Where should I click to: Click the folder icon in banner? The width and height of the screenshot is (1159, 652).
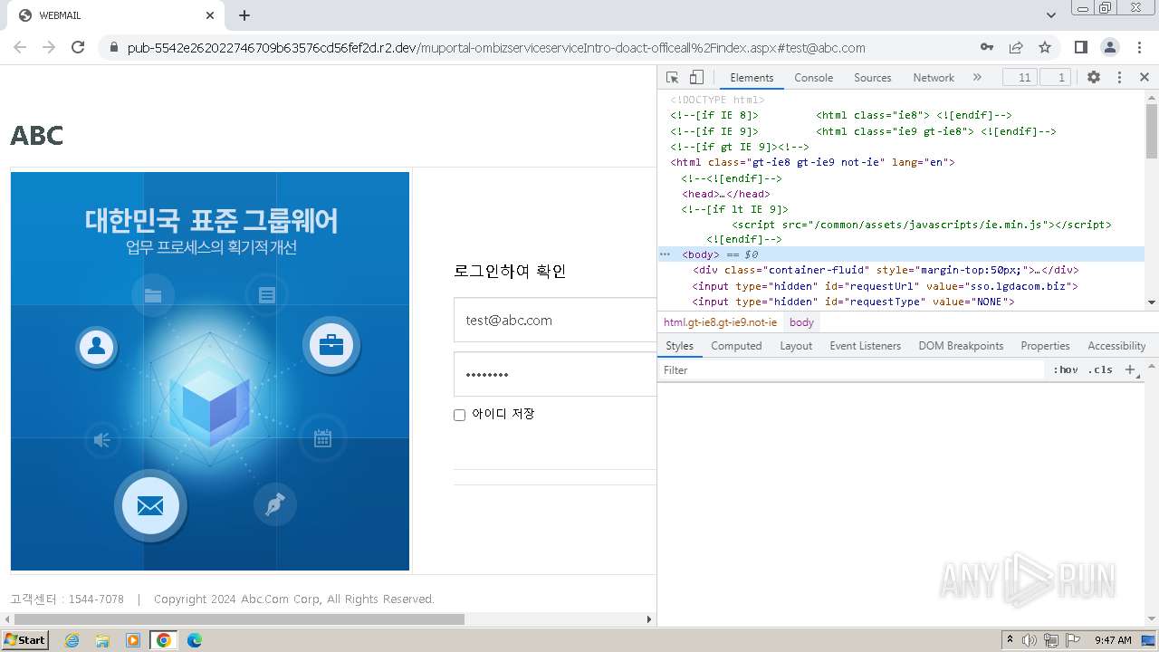152,295
